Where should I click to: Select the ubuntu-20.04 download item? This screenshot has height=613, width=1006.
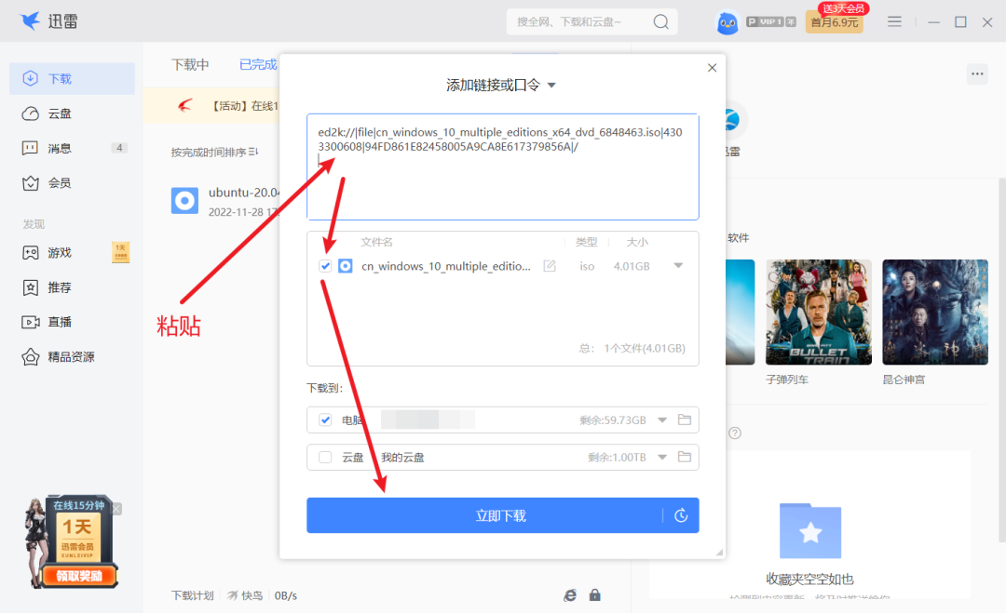tap(224, 201)
